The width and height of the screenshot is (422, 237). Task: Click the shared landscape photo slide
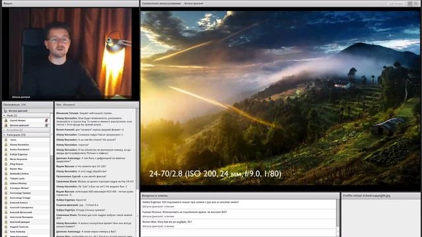click(280, 98)
